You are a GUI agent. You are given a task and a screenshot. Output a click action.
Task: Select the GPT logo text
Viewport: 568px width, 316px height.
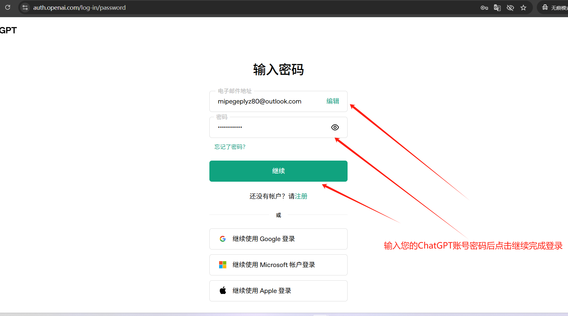(x=8, y=30)
